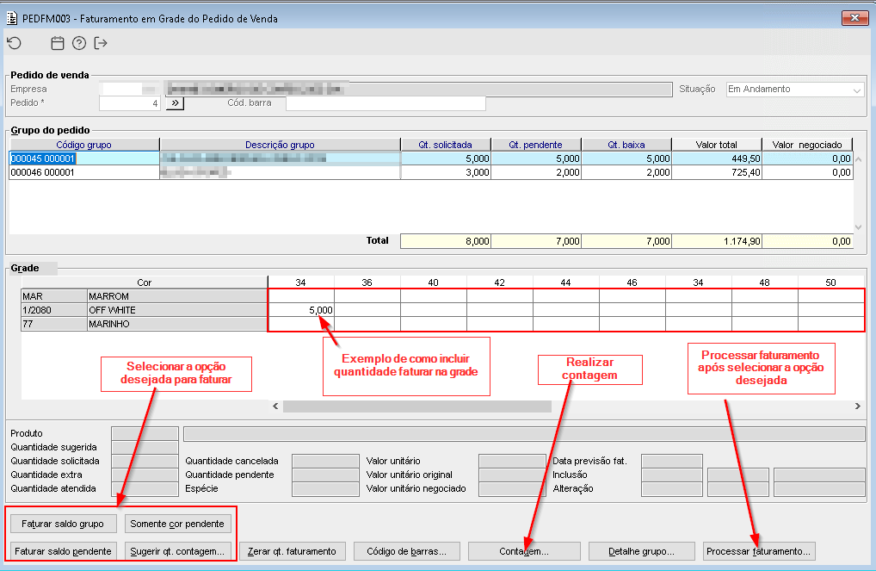Viewport: 876px width, 571px height.
Task: Select group row 000045 000001
Action: point(431,158)
